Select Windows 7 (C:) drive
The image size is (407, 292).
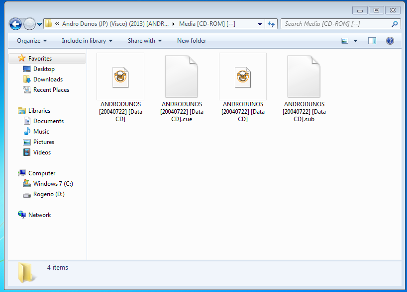click(x=53, y=184)
